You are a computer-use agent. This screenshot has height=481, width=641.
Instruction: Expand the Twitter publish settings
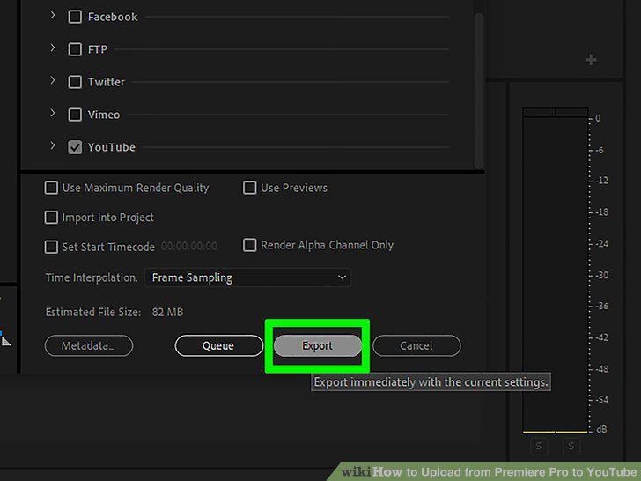tap(52, 80)
